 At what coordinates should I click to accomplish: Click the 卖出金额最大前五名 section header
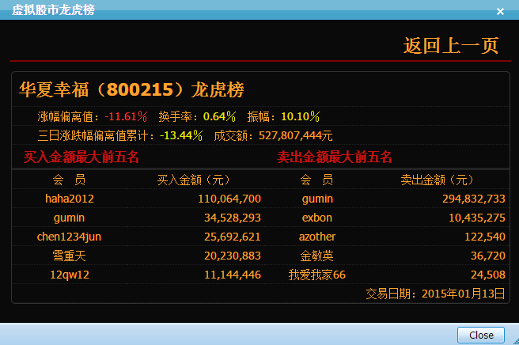coord(335,157)
